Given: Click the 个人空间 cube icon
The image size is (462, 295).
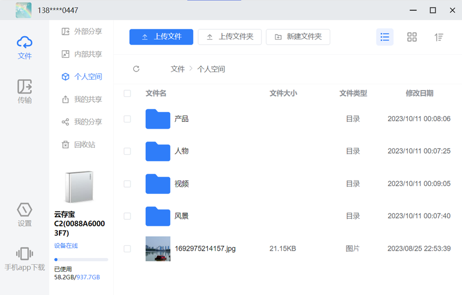Looking at the screenshot, I should click(65, 77).
